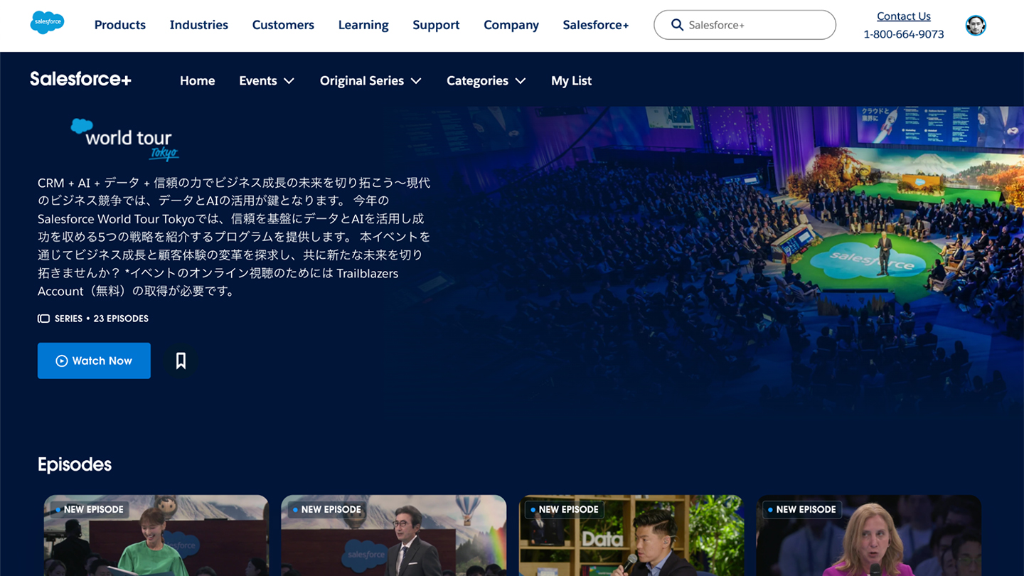The width and height of the screenshot is (1024, 576).
Task: Click the Salesforce+ logo in navigation bar
Action: (80, 80)
